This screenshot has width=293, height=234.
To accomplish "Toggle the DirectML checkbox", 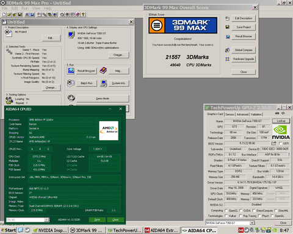I will [x=276, y=210].
